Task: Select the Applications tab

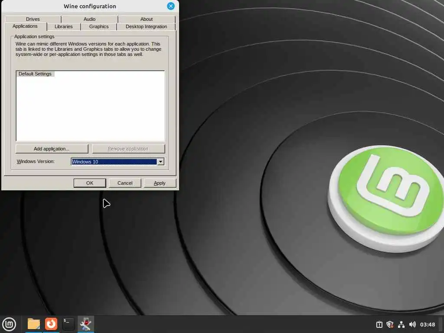Action: point(25,26)
